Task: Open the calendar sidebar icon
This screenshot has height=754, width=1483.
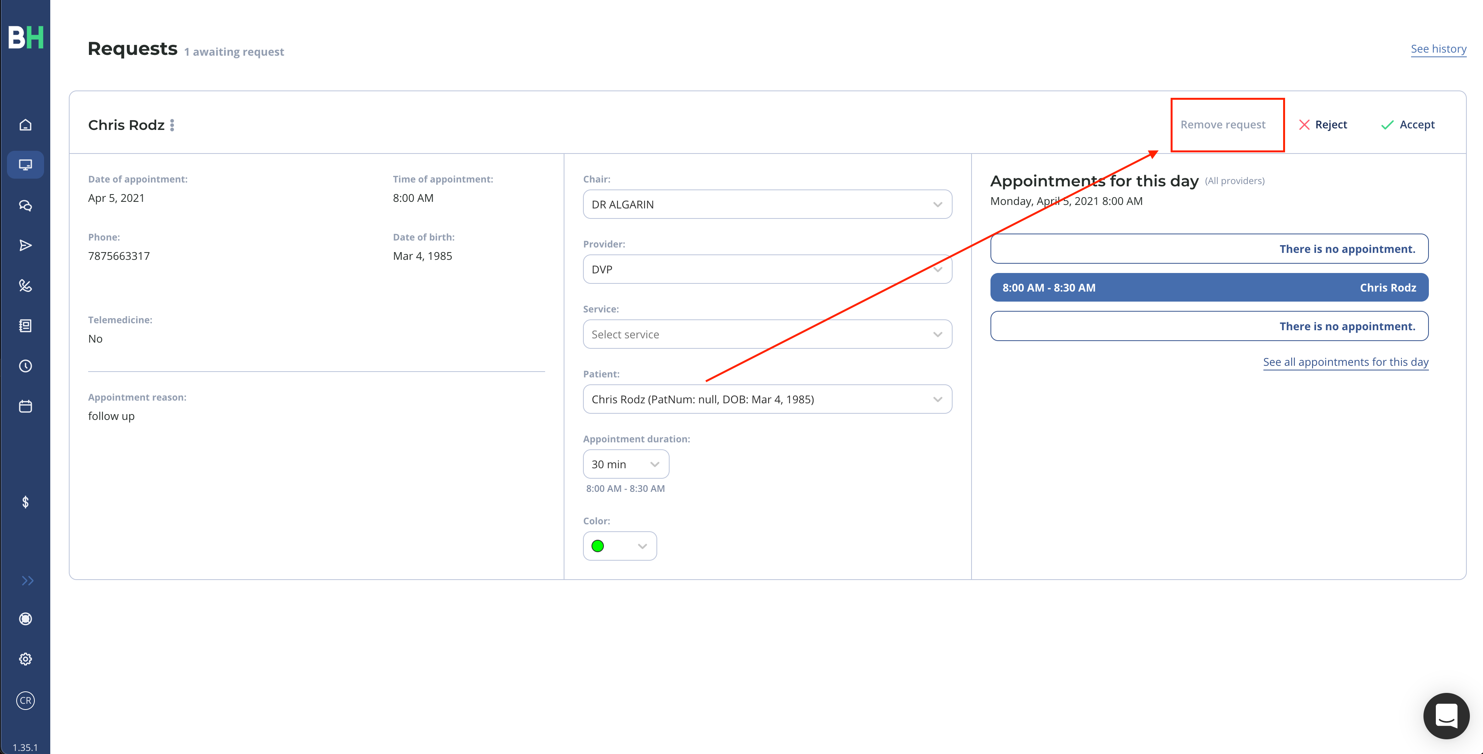Action: 26,406
